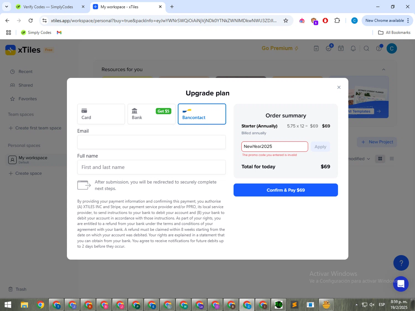Open the Windows Start menu
This screenshot has height=311, width=415.
tap(8, 305)
